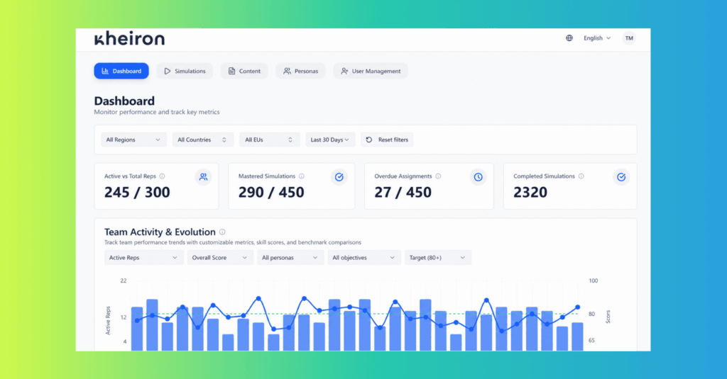This screenshot has height=379, width=727.
Task: Click the 2320 completed simulations value
Action: (x=530, y=193)
